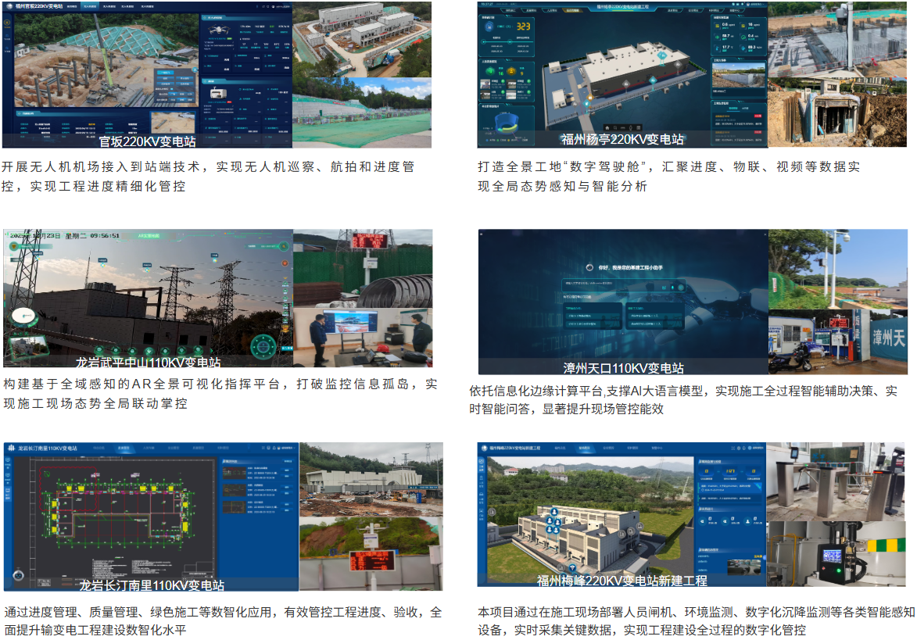Image resolution: width=917 pixels, height=640 pixels.
Task: Click the fullscreen icon in Meifeng header
Action: click(x=733, y=448)
